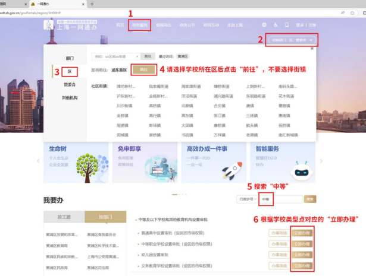This screenshot has width=366, height=276.
Task: Click 立即办理 for 普通高中设置审批
Action: 302,233
